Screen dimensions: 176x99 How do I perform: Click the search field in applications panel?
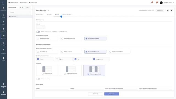(20, 12)
